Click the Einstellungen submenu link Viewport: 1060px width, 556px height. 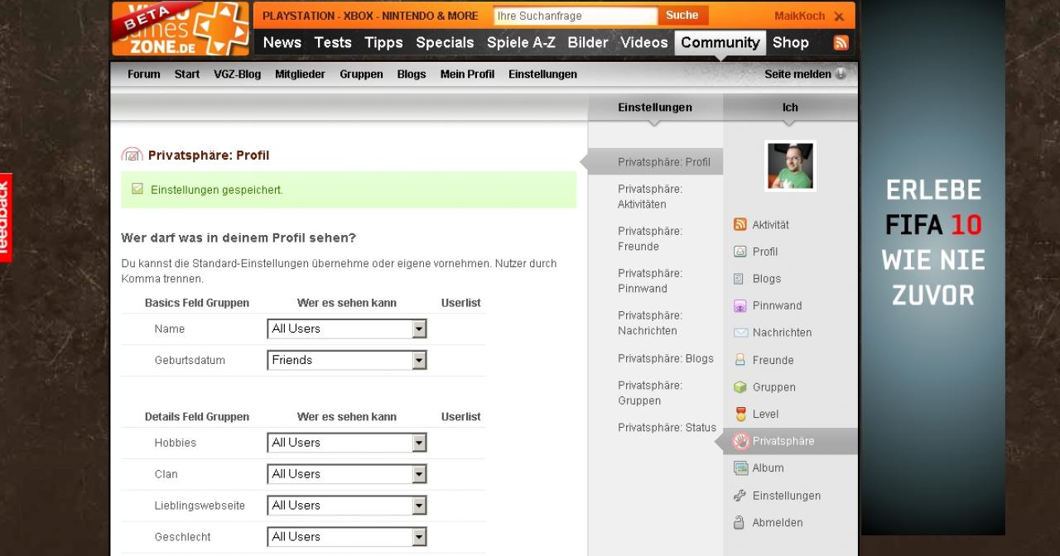coord(542,74)
